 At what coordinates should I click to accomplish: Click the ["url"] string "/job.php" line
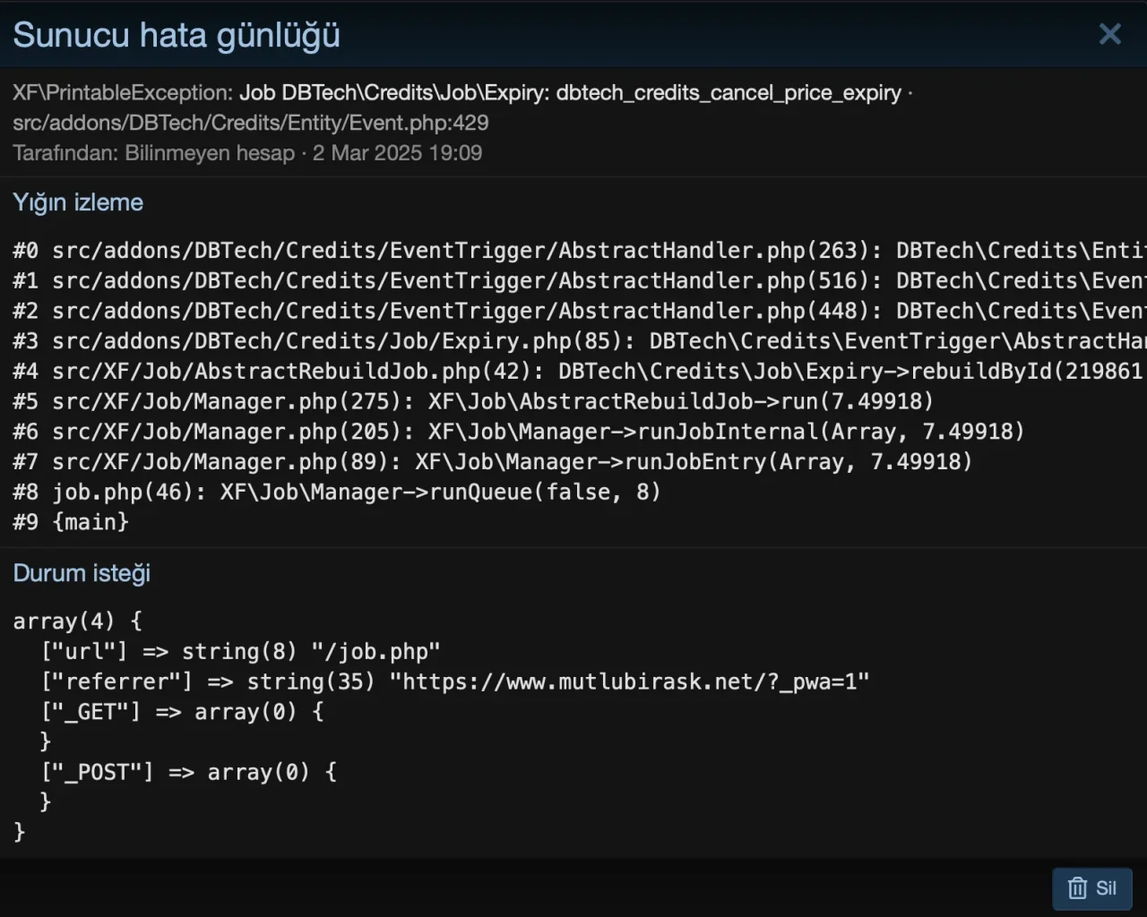(241, 651)
